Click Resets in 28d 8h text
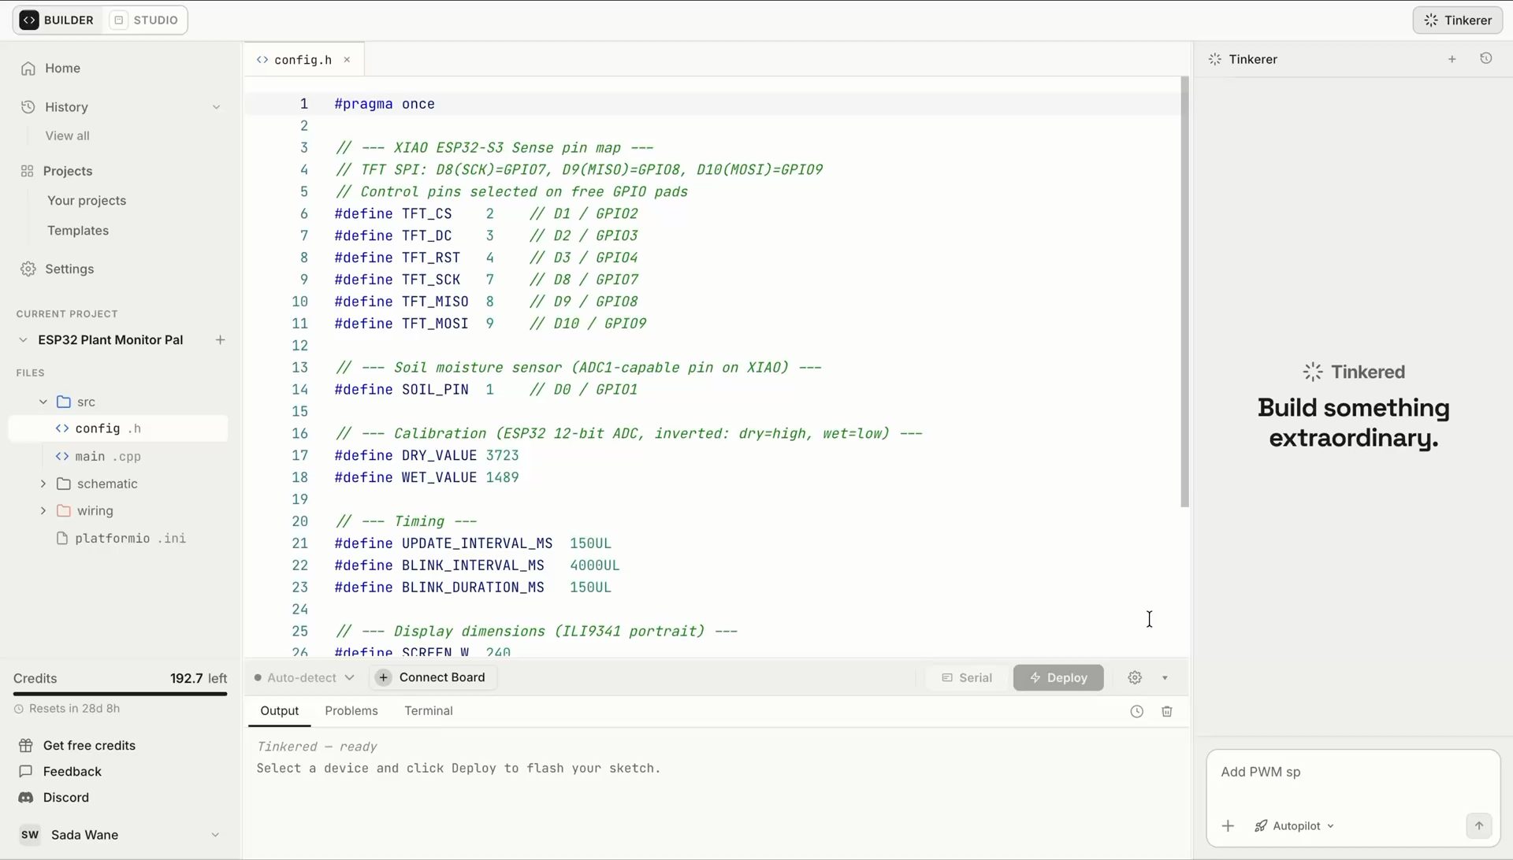 click(74, 709)
